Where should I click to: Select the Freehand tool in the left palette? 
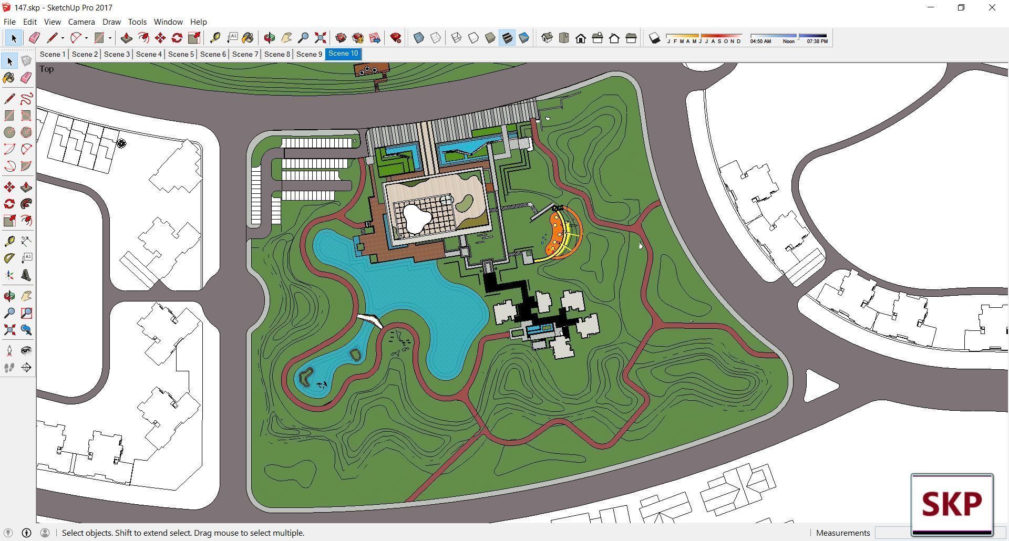coord(26,99)
